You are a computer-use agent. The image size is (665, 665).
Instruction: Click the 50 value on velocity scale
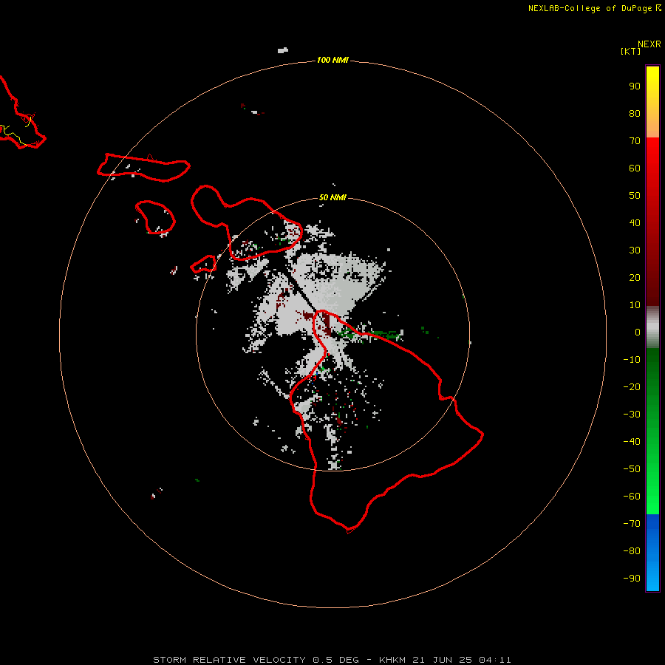(x=635, y=196)
